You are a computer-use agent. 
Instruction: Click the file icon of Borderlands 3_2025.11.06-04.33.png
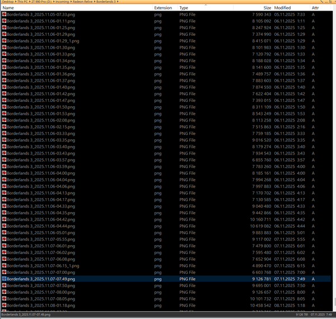tap(4, 206)
